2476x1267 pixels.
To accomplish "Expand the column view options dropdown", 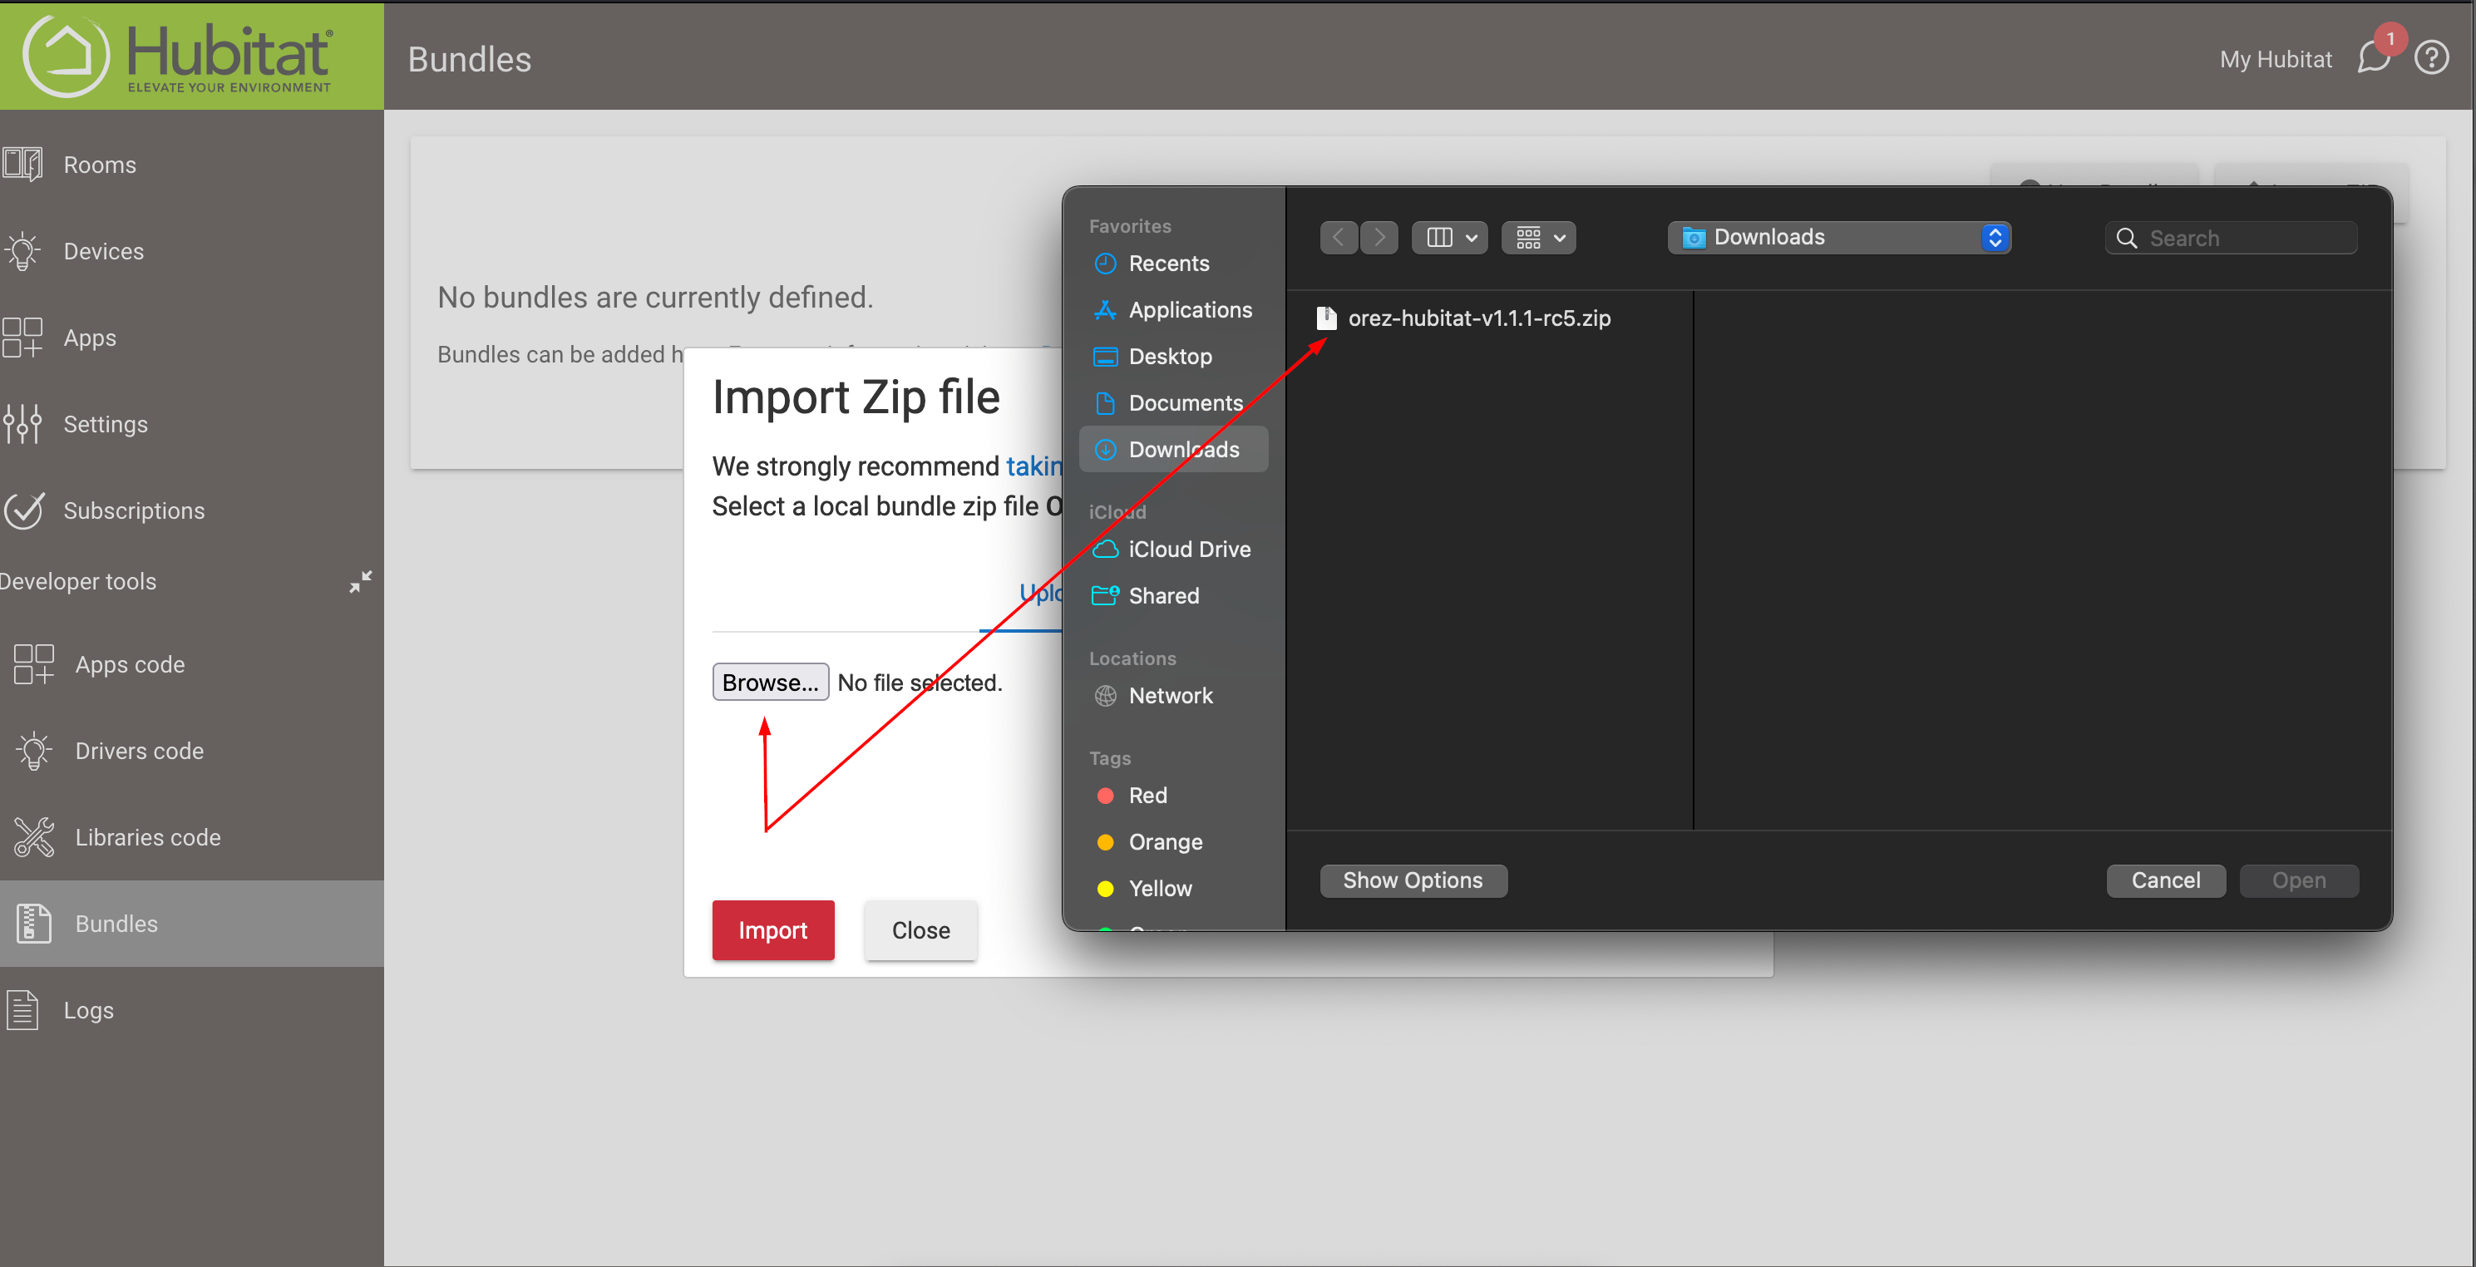I will (1449, 238).
